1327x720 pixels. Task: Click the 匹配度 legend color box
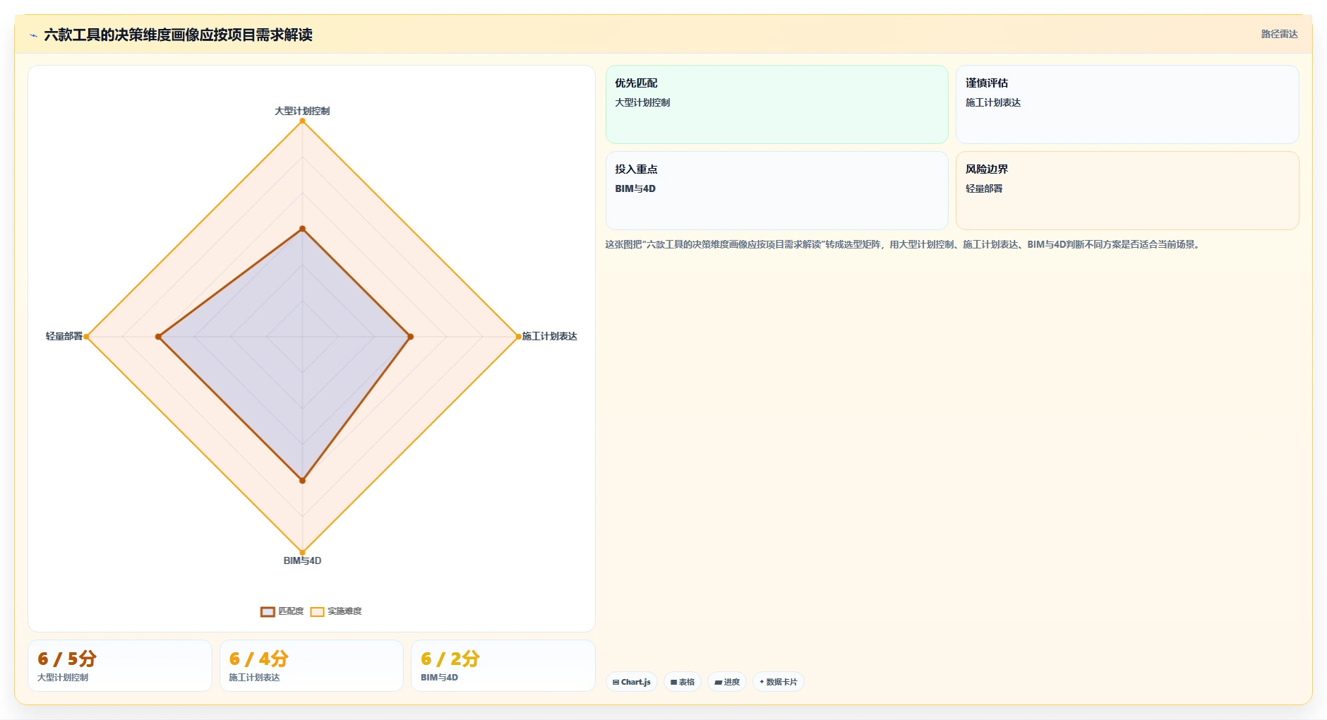[x=268, y=612]
